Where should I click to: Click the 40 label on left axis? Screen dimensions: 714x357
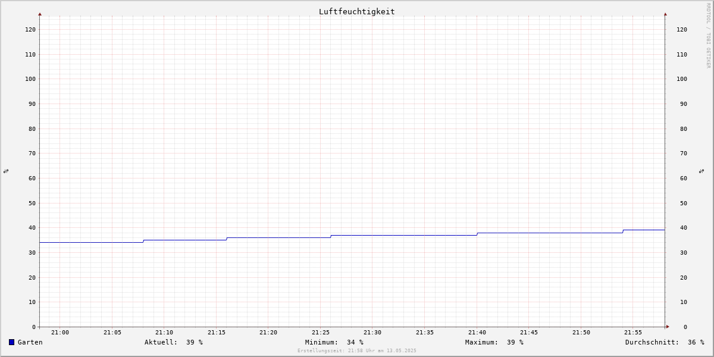pos(32,227)
